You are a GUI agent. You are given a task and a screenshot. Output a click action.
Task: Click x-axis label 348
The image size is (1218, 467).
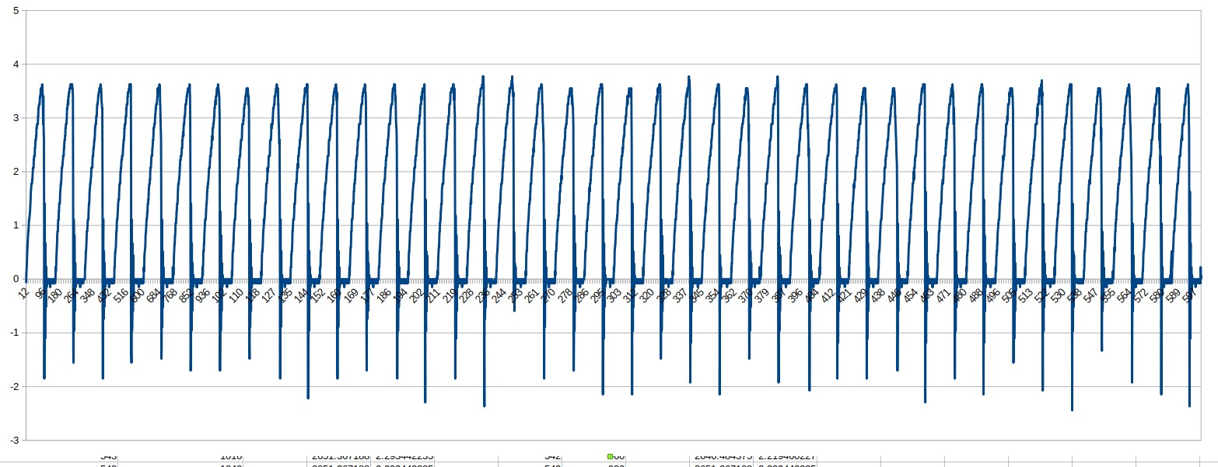tap(88, 295)
